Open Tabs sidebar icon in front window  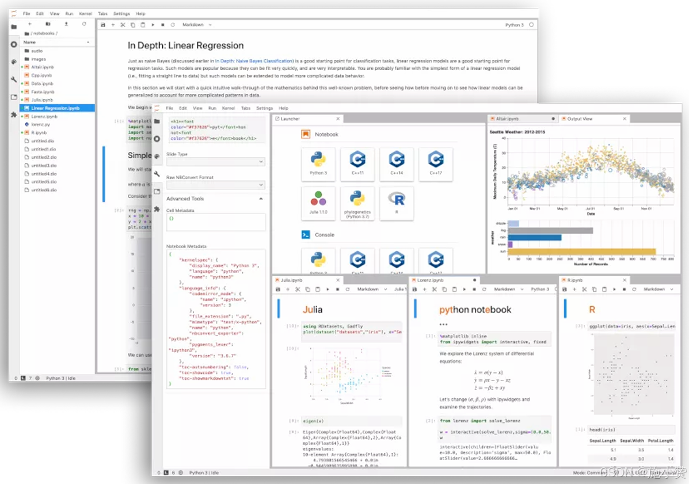[157, 192]
